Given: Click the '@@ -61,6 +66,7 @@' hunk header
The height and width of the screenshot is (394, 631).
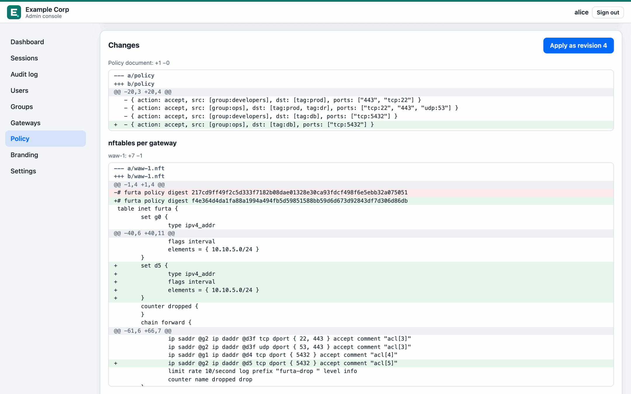Looking at the screenshot, I should pyautogui.click(x=361, y=331).
